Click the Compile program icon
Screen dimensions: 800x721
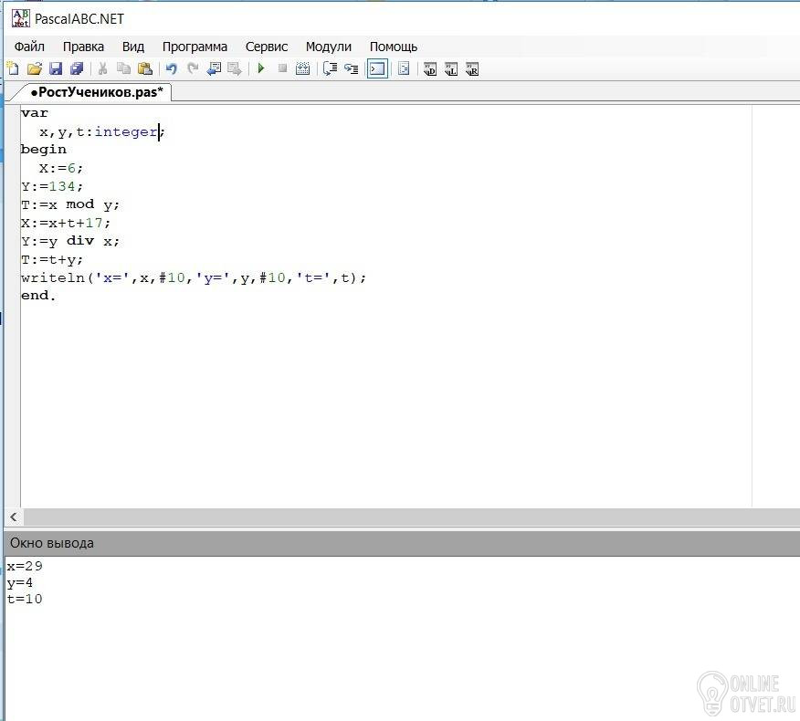[x=303, y=68]
